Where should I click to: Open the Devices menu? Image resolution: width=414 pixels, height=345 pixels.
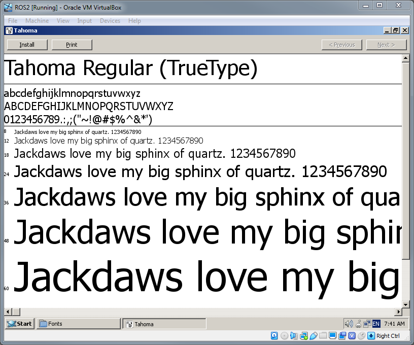point(110,21)
